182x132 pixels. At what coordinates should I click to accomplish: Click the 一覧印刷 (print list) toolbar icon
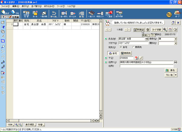(x=44, y=14)
